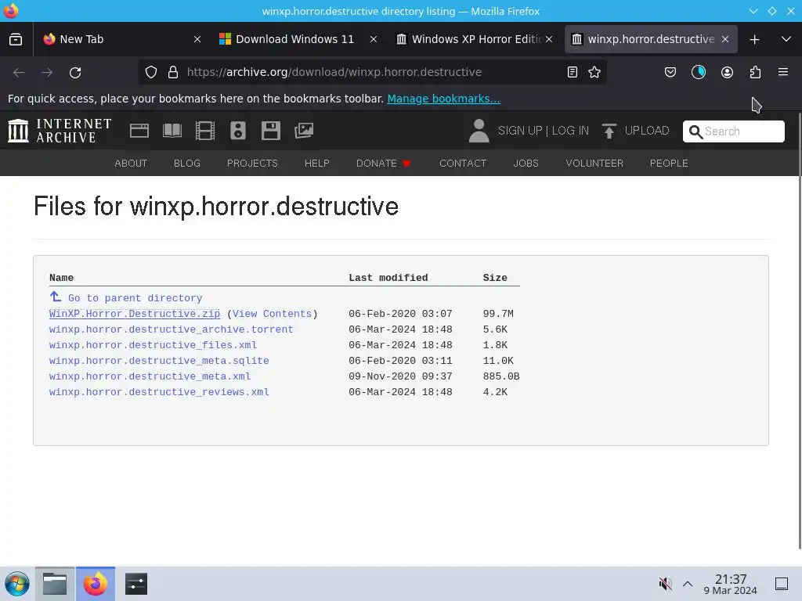
Task: Click the UPLOAD link
Action: (x=646, y=131)
